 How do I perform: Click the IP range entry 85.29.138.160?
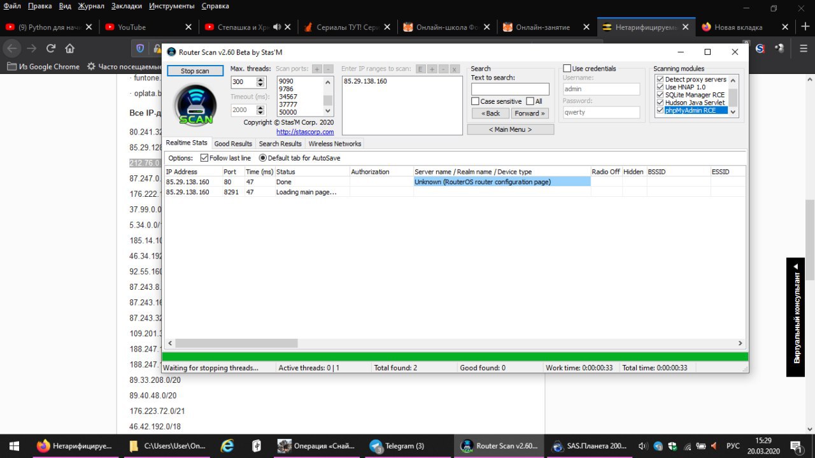365,82
